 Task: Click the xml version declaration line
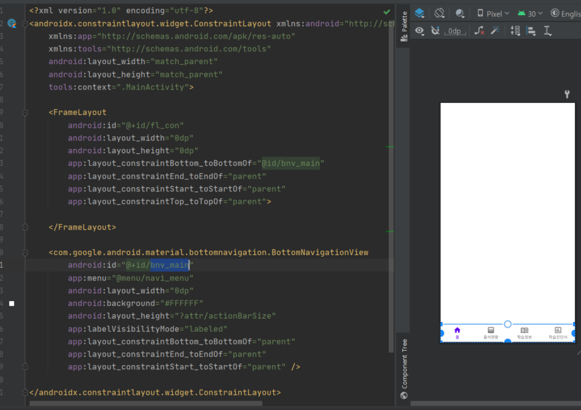coord(121,11)
